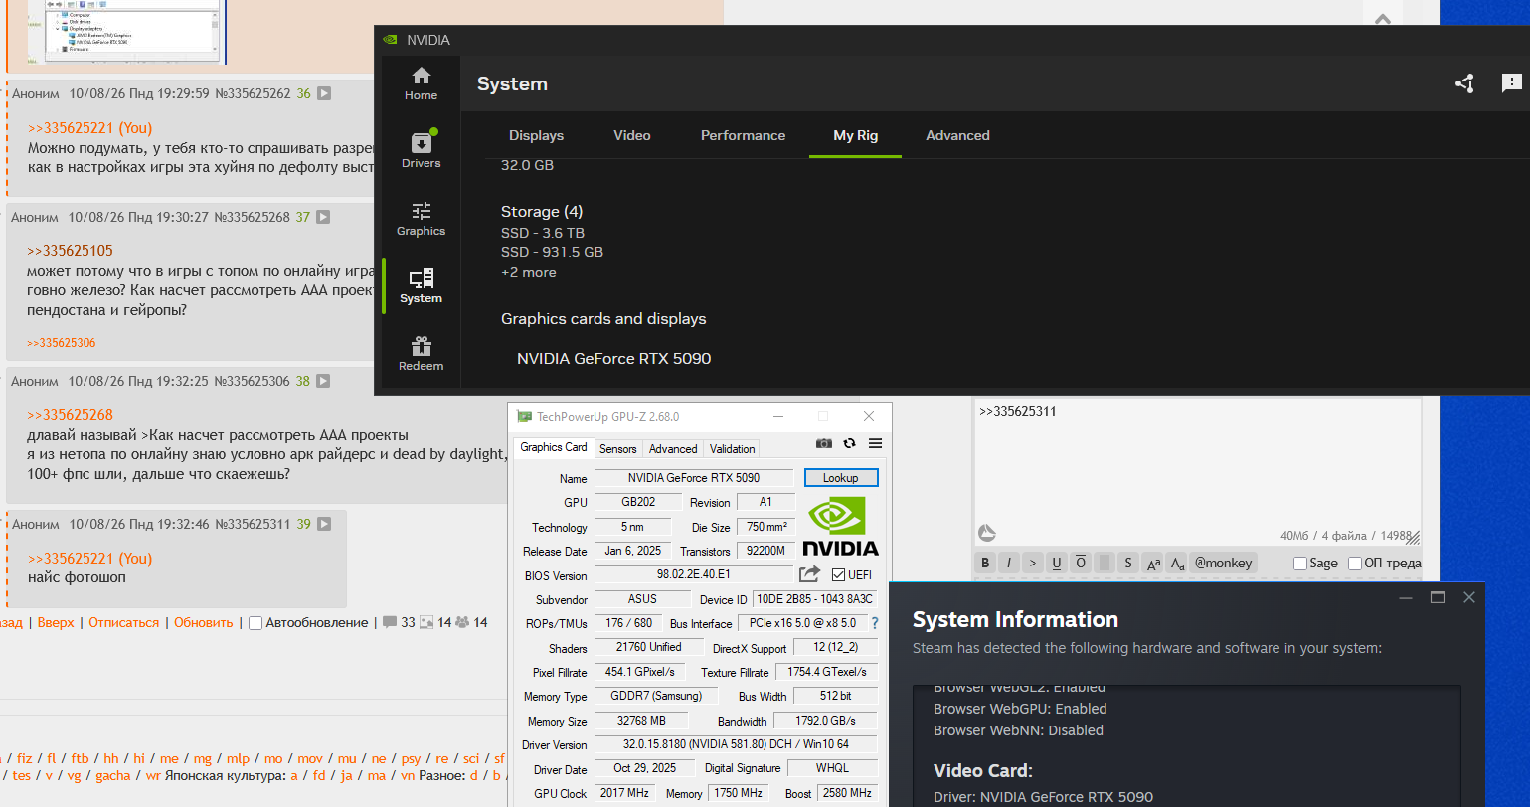The height and width of the screenshot is (807, 1530).
Task: Maximize the Steam System Information window
Action: (1437, 597)
